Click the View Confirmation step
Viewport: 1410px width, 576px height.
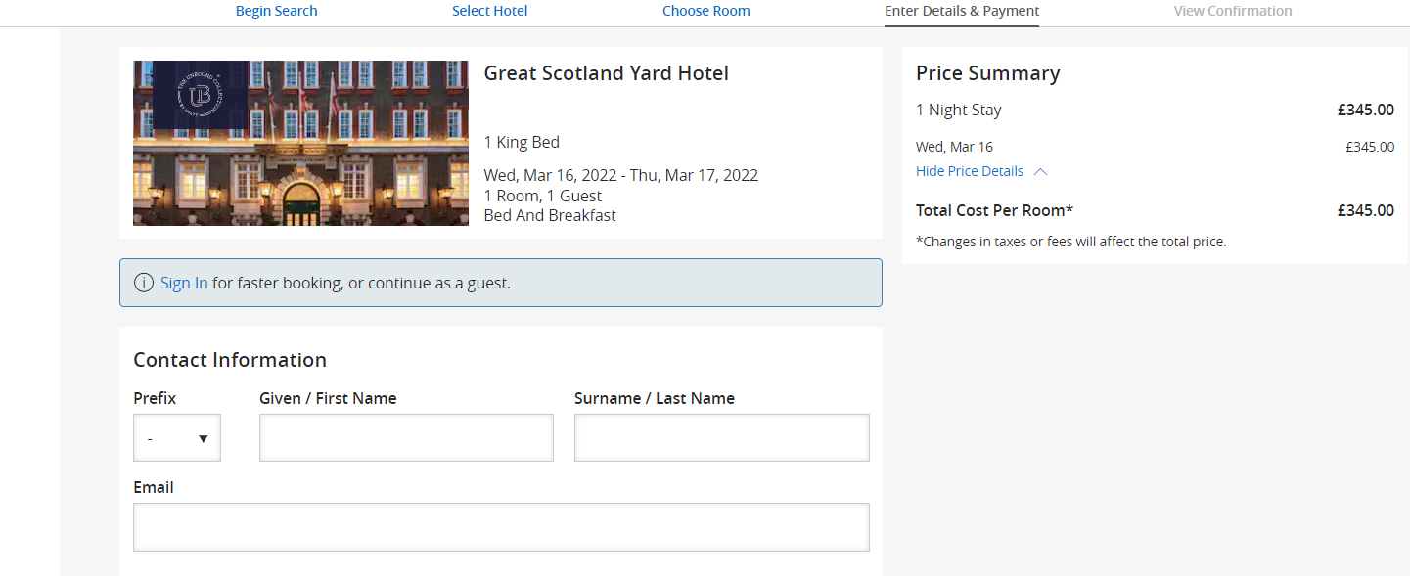pyautogui.click(x=1232, y=12)
